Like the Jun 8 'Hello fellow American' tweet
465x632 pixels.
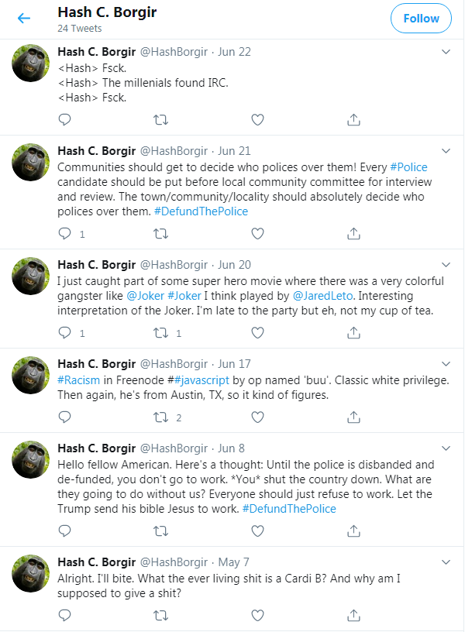pos(257,531)
